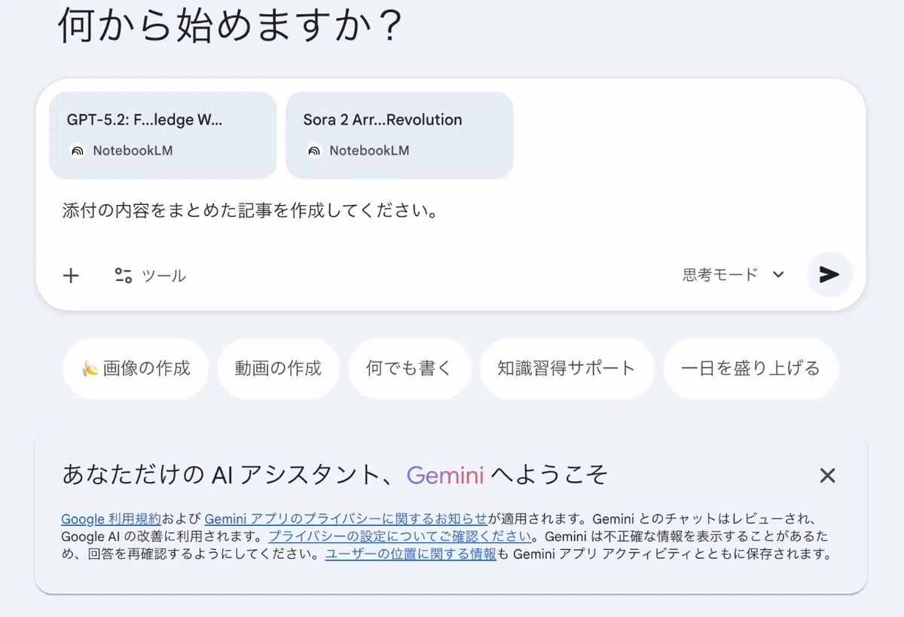The height and width of the screenshot is (617, 904).
Task: Open the Gemini アプリのプライバシーに関するお知らせ link
Action: point(346,519)
